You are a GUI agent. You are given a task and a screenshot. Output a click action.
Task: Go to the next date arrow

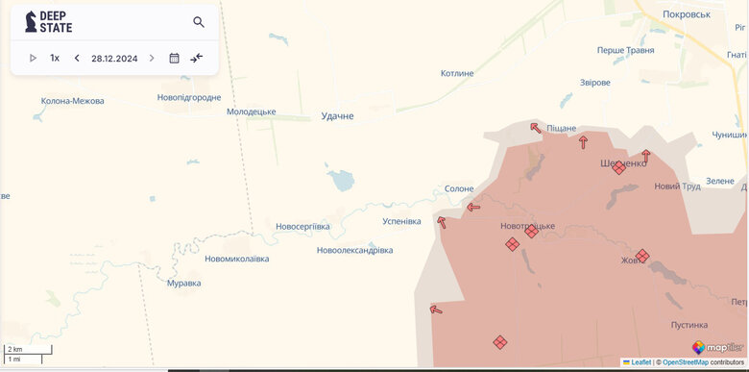[x=152, y=58]
